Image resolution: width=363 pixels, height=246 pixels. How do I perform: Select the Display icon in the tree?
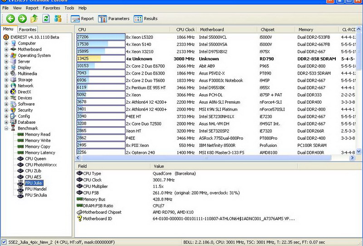[x=14, y=68]
